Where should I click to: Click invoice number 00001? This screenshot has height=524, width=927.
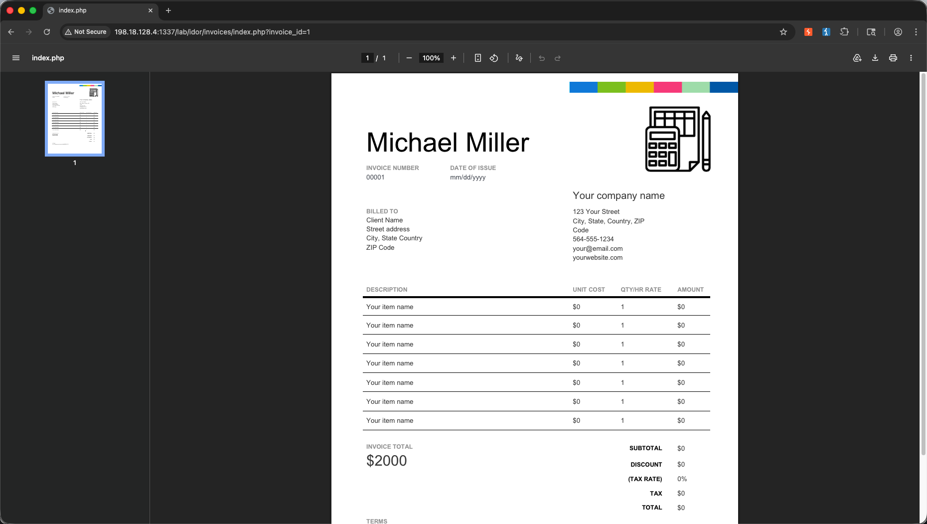(x=375, y=177)
